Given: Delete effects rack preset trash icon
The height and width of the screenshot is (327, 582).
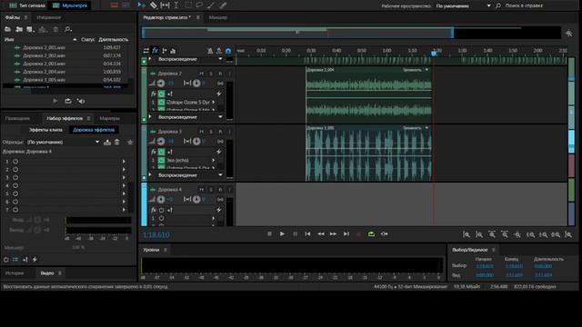Looking at the screenshot, I should pyautogui.click(x=117, y=143).
